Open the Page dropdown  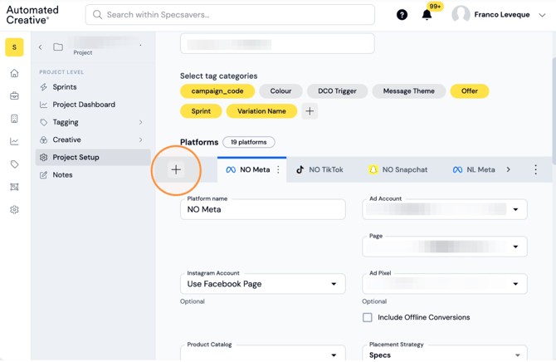445,247
